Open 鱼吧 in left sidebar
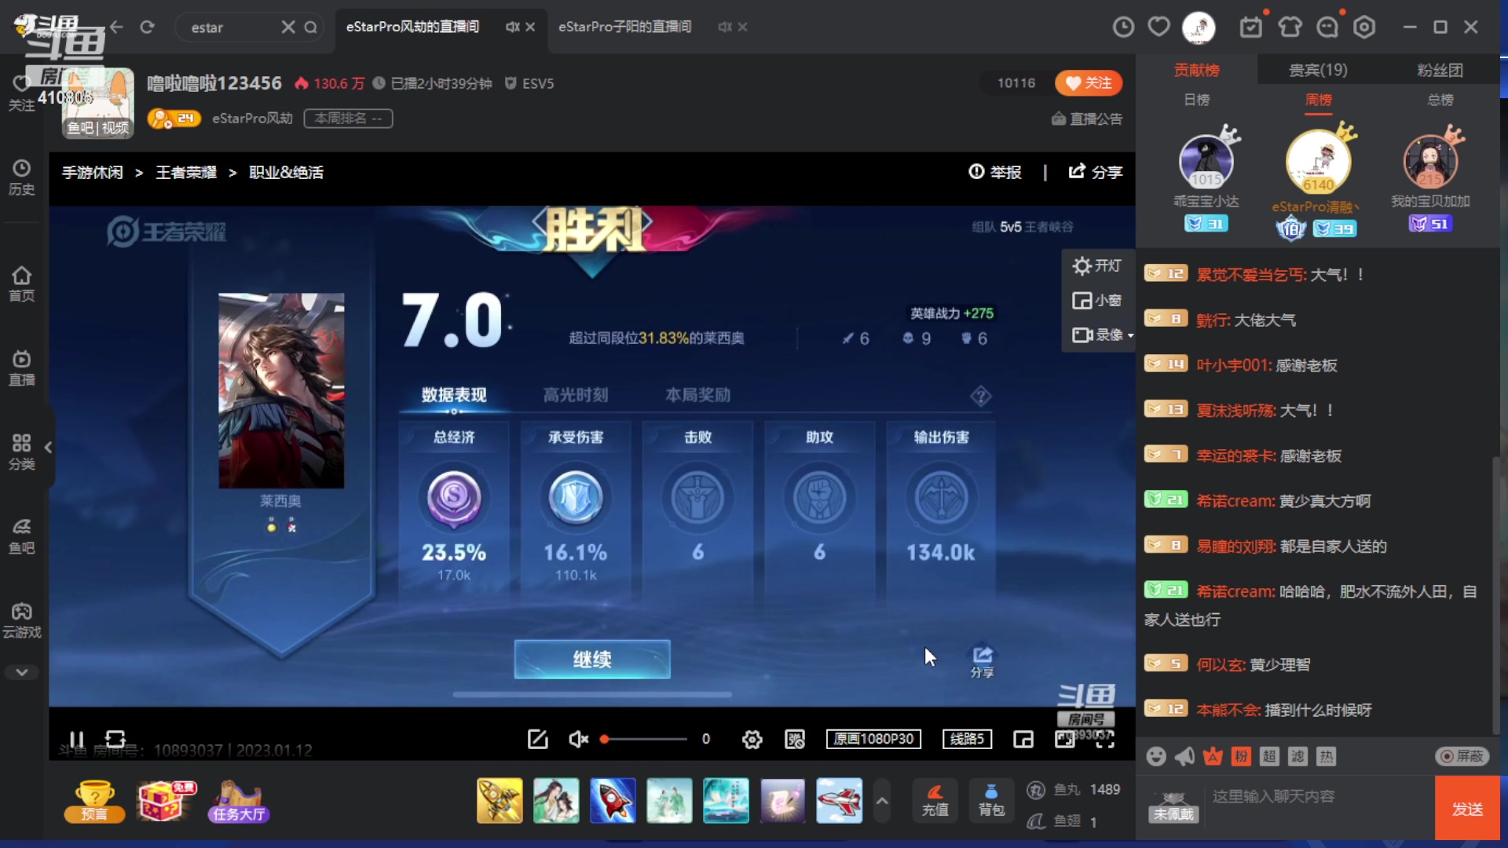The height and width of the screenshot is (848, 1508). [x=22, y=536]
